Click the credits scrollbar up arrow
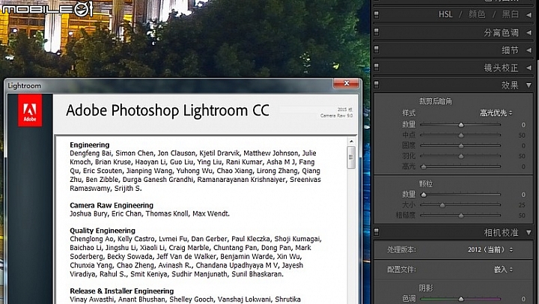 351,142
